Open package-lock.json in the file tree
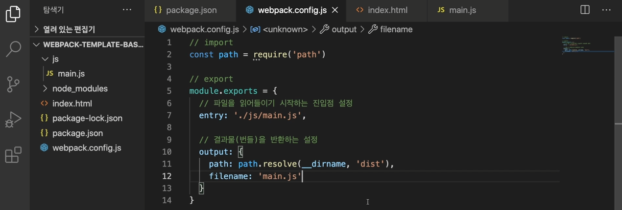The width and height of the screenshot is (622, 210). 87,118
